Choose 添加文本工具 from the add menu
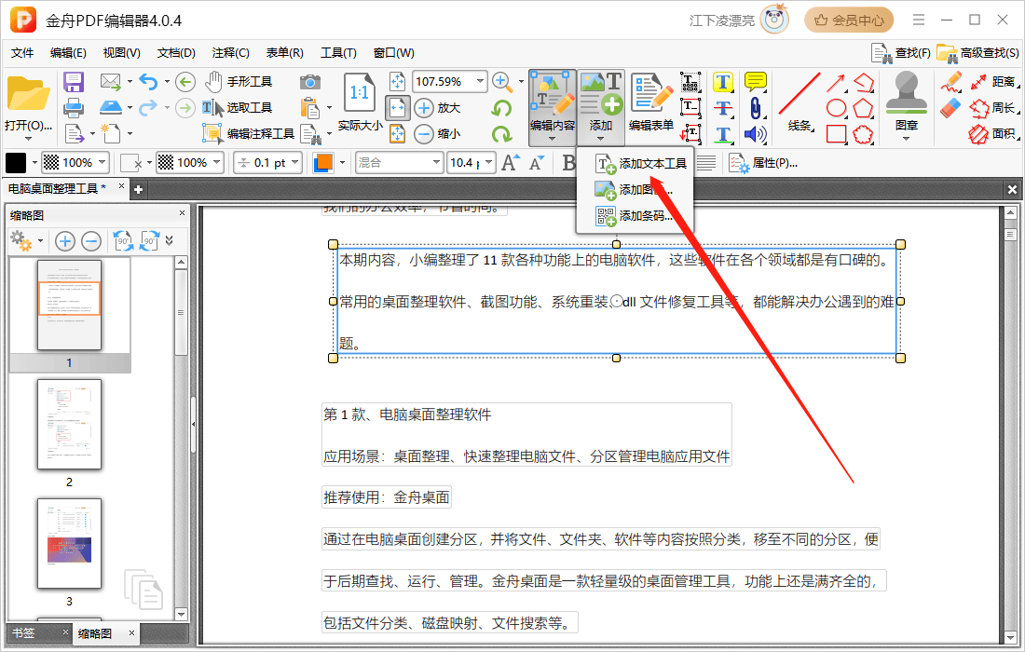Screen dimensions: 1025x652 [x=652, y=164]
